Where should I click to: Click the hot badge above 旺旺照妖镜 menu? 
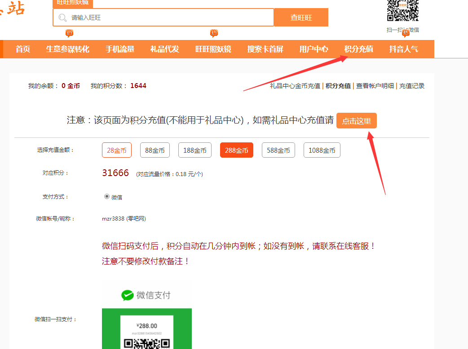[x=214, y=33]
